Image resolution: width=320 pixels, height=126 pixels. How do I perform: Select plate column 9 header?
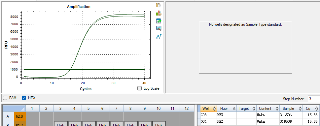coord(145,109)
